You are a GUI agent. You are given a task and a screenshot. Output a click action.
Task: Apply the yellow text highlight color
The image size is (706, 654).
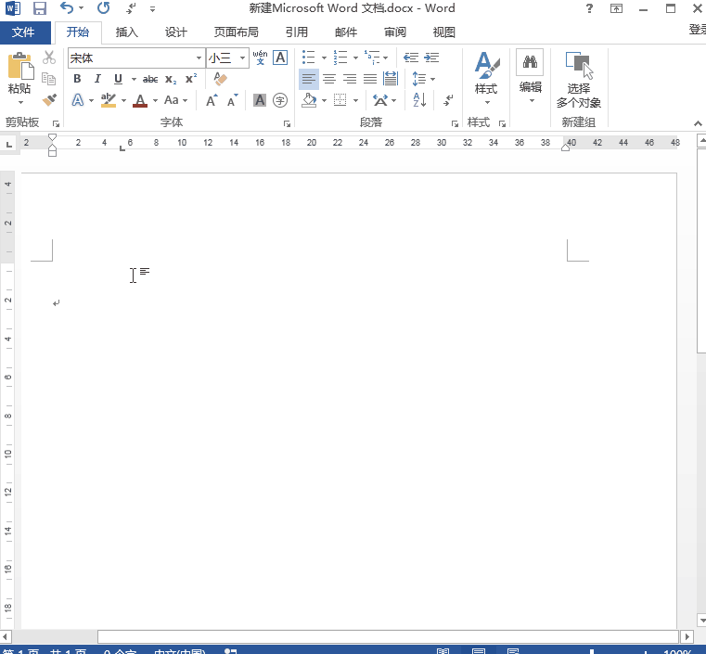(108, 100)
